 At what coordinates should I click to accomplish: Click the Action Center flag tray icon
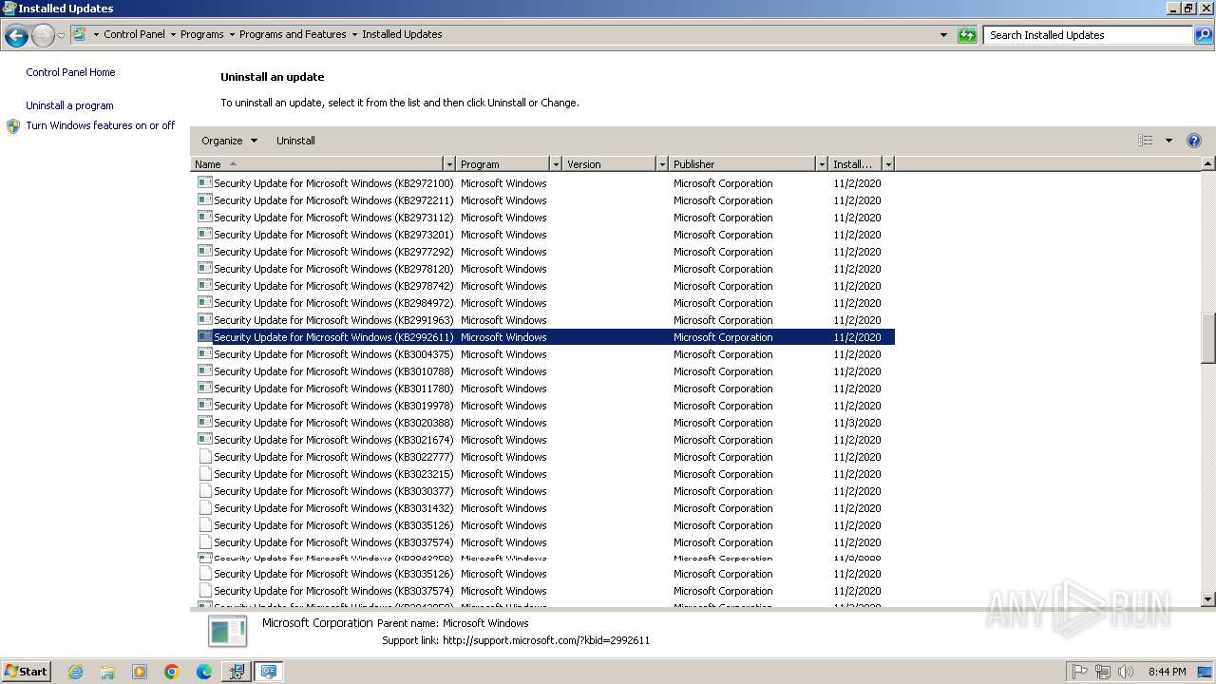point(1080,672)
